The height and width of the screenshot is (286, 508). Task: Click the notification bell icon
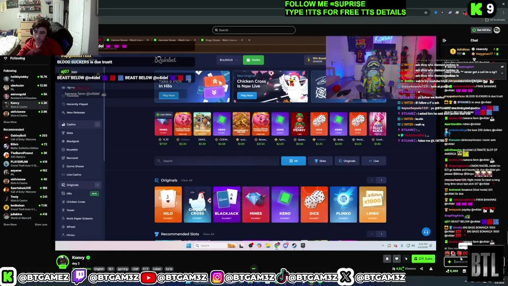tap(387, 259)
